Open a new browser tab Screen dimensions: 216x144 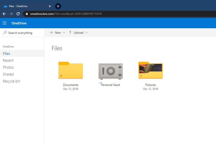coord(58,6)
